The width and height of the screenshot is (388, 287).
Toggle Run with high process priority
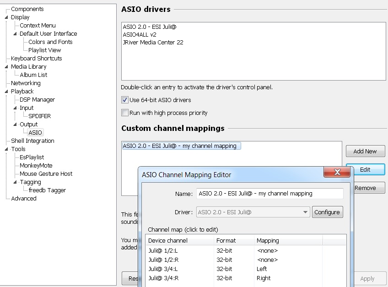(x=125, y=113)
